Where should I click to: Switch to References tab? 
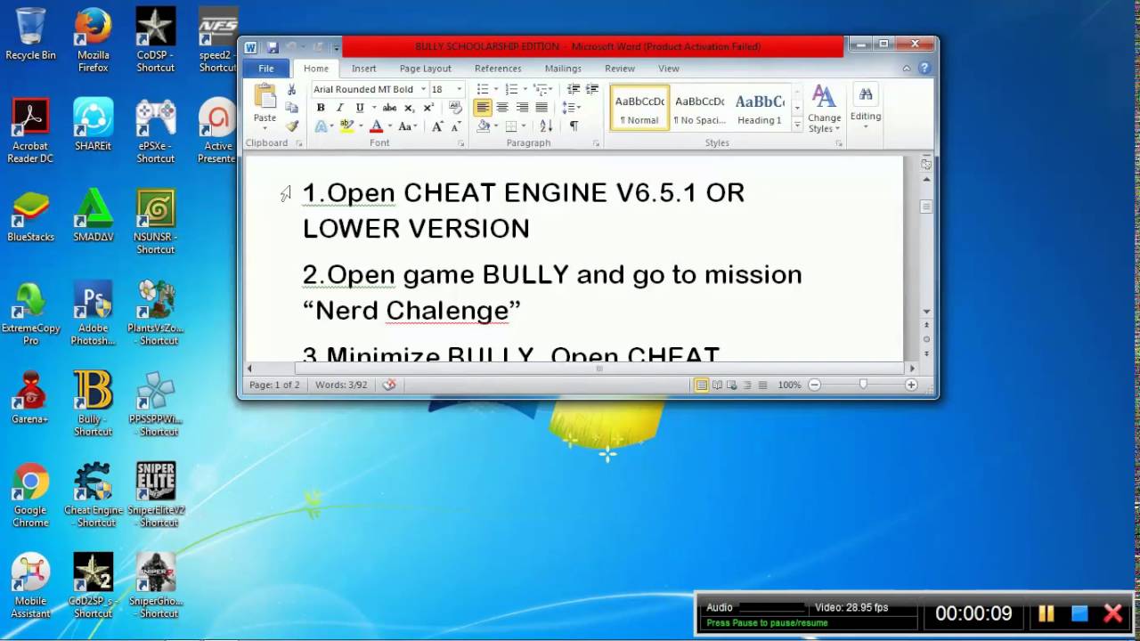[x=498, y=69]
